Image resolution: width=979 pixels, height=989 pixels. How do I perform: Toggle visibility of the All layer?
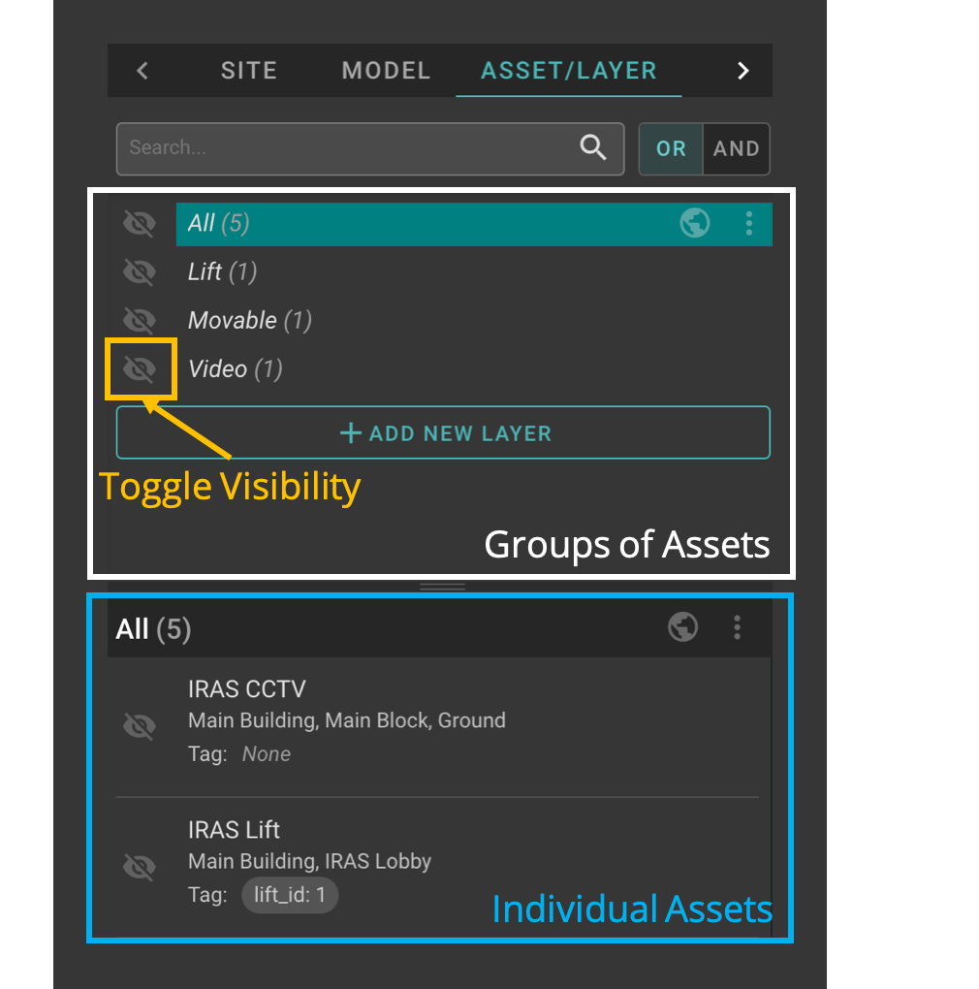tap(140, 224)
